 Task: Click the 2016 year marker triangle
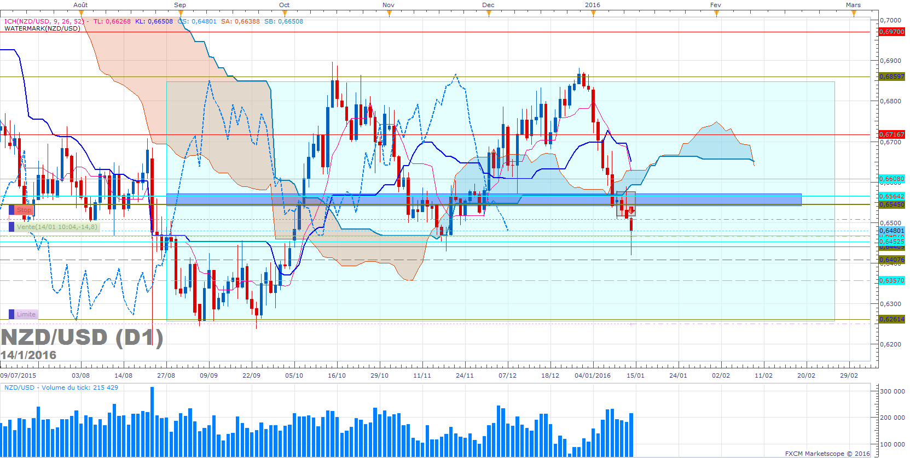click(x=593, y=13)
